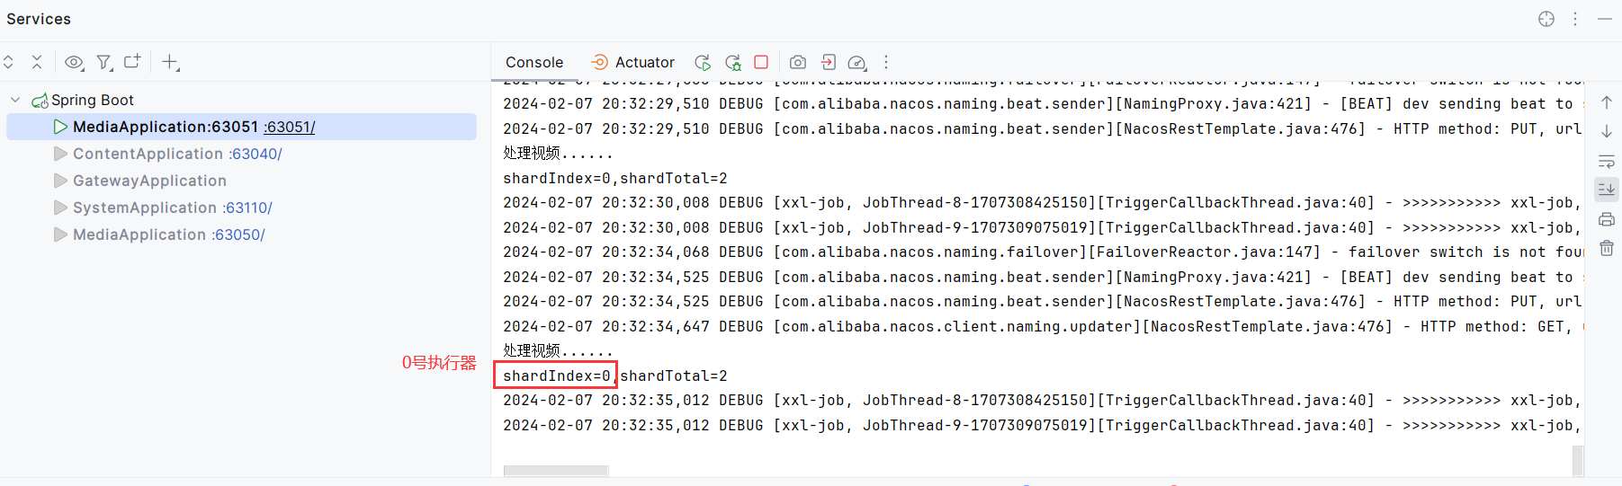This screenshot has width=1622, height=486.
Task: Clear all console output
Action: [x=1607, y=248]
